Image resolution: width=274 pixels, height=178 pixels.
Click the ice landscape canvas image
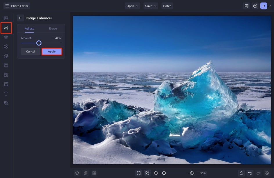coord(172,90)
